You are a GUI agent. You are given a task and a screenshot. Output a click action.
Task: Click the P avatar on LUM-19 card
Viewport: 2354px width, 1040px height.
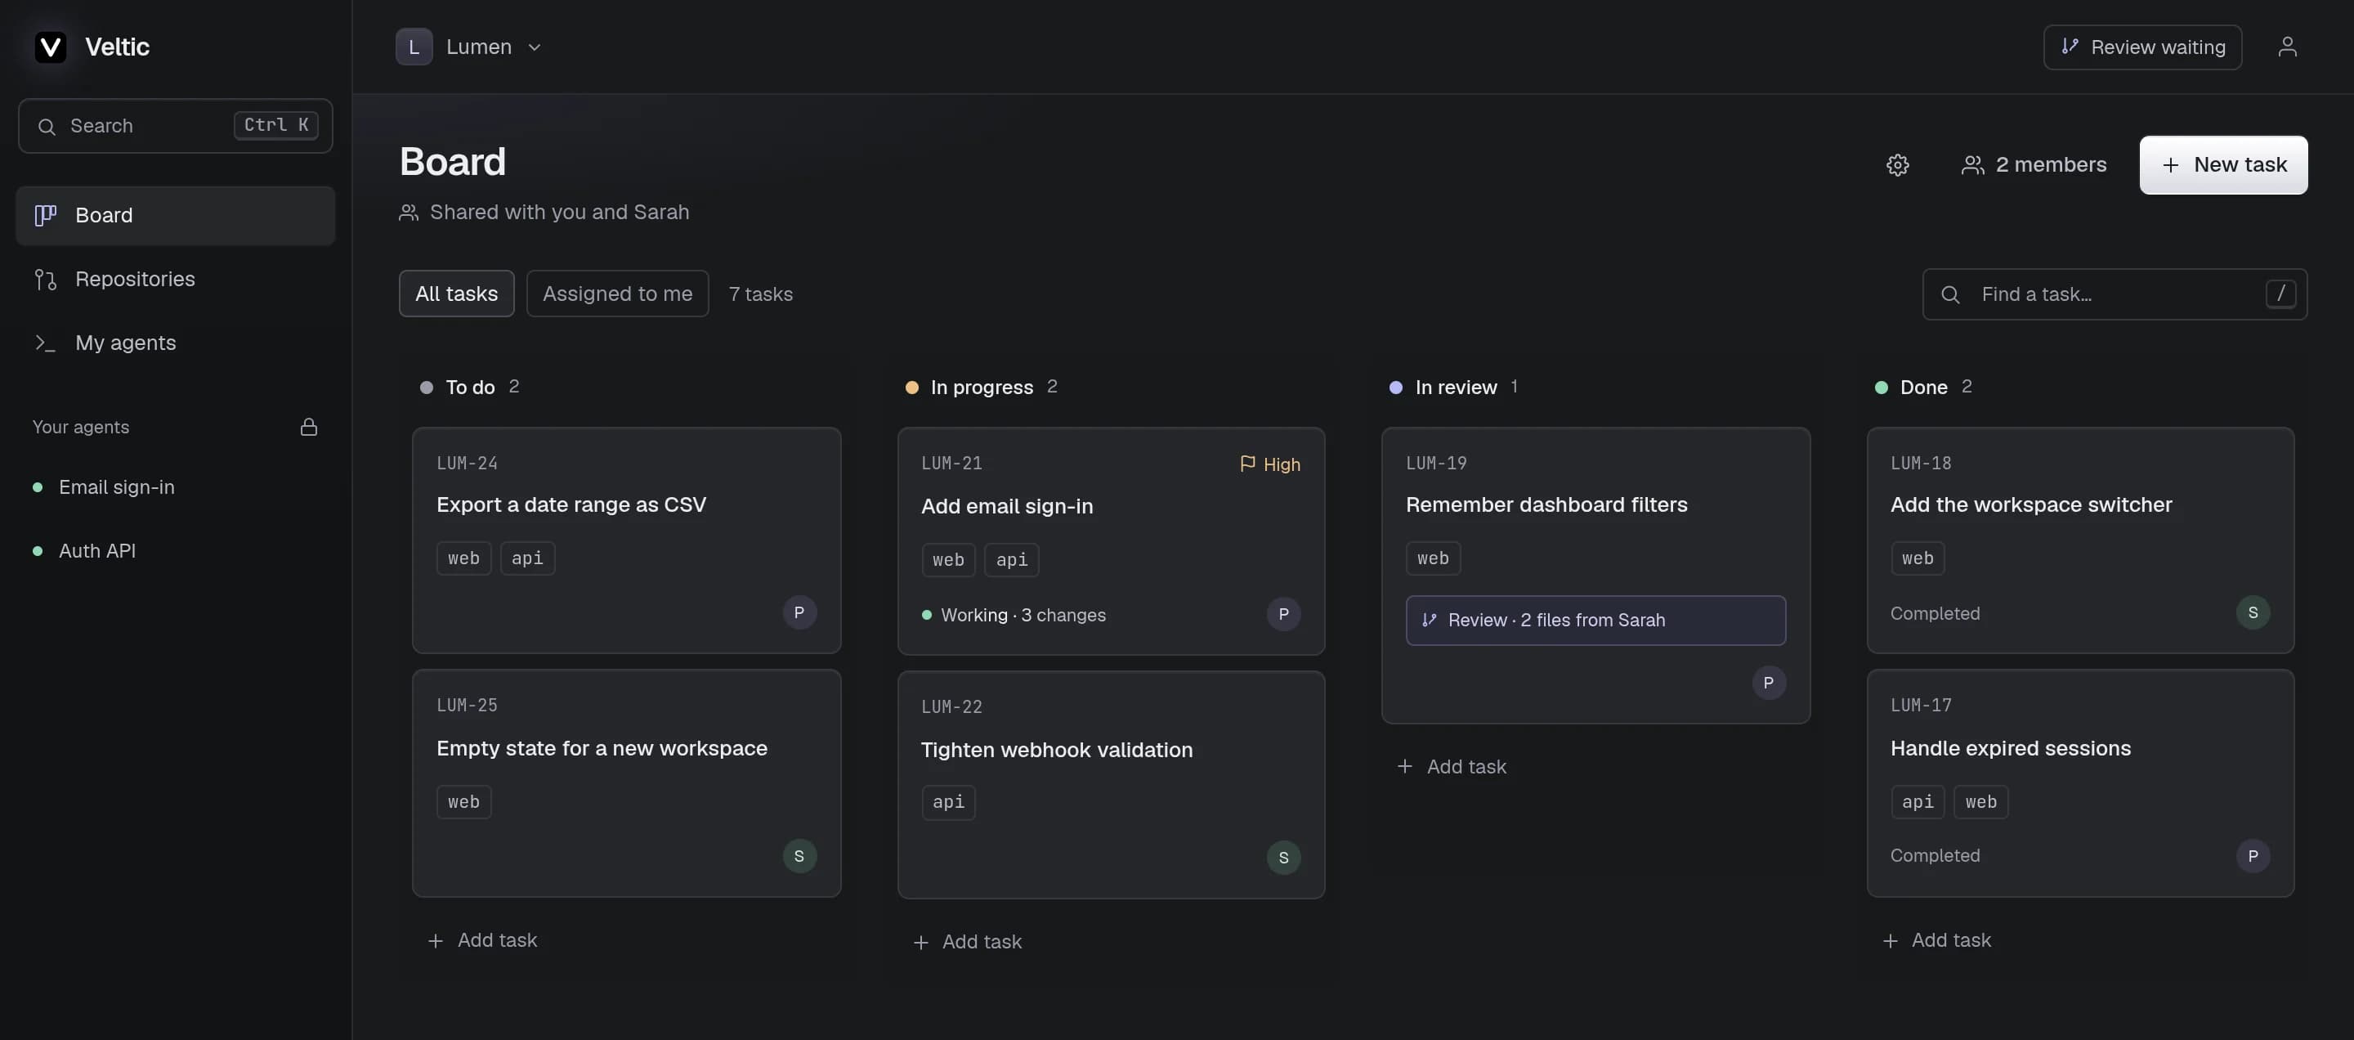pyautogui.click(x=1768, y=683)
